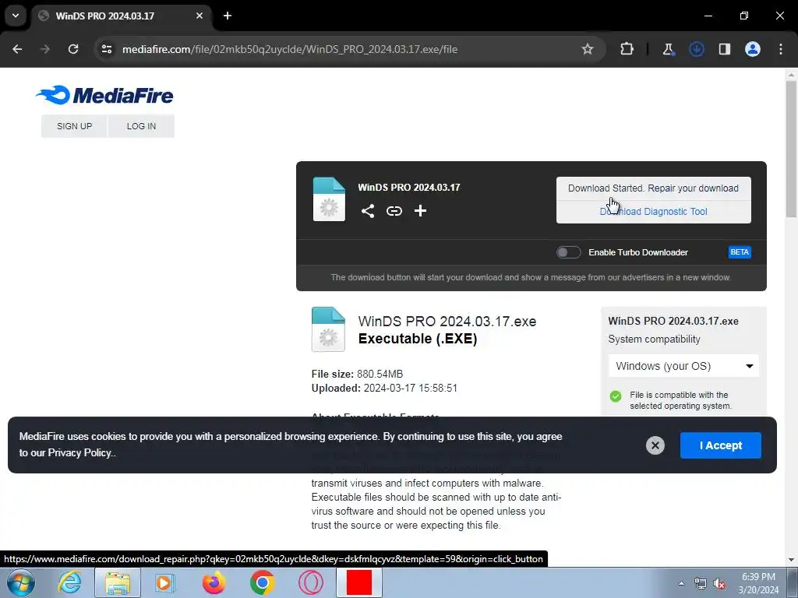Go back using the browser back arrow

pyautogui.click(x=17, y=49)
